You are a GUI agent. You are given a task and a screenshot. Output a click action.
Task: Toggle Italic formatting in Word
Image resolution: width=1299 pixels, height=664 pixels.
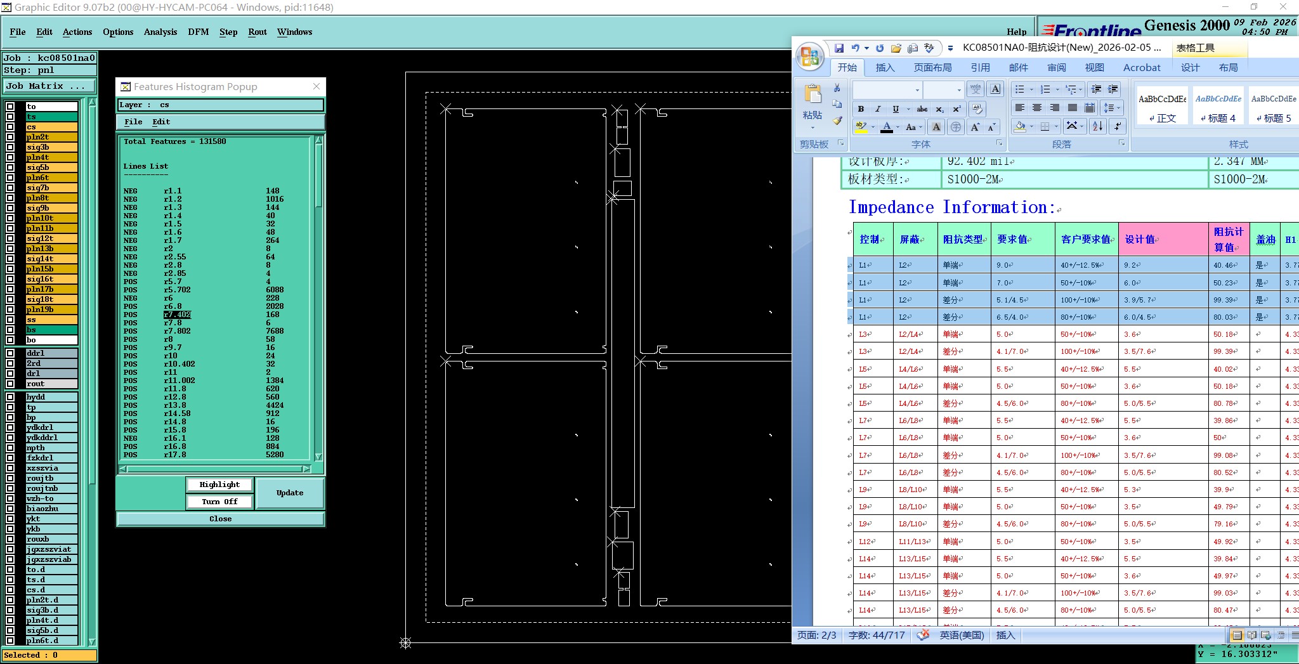point(878,109)
